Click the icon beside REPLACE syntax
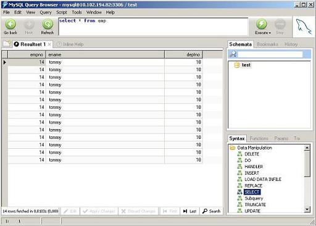The width and height of the screenshot is (316, 226). 239,186
